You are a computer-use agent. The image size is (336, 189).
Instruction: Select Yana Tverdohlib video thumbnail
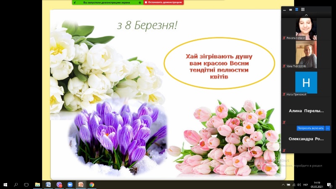(x=306, y=54)
